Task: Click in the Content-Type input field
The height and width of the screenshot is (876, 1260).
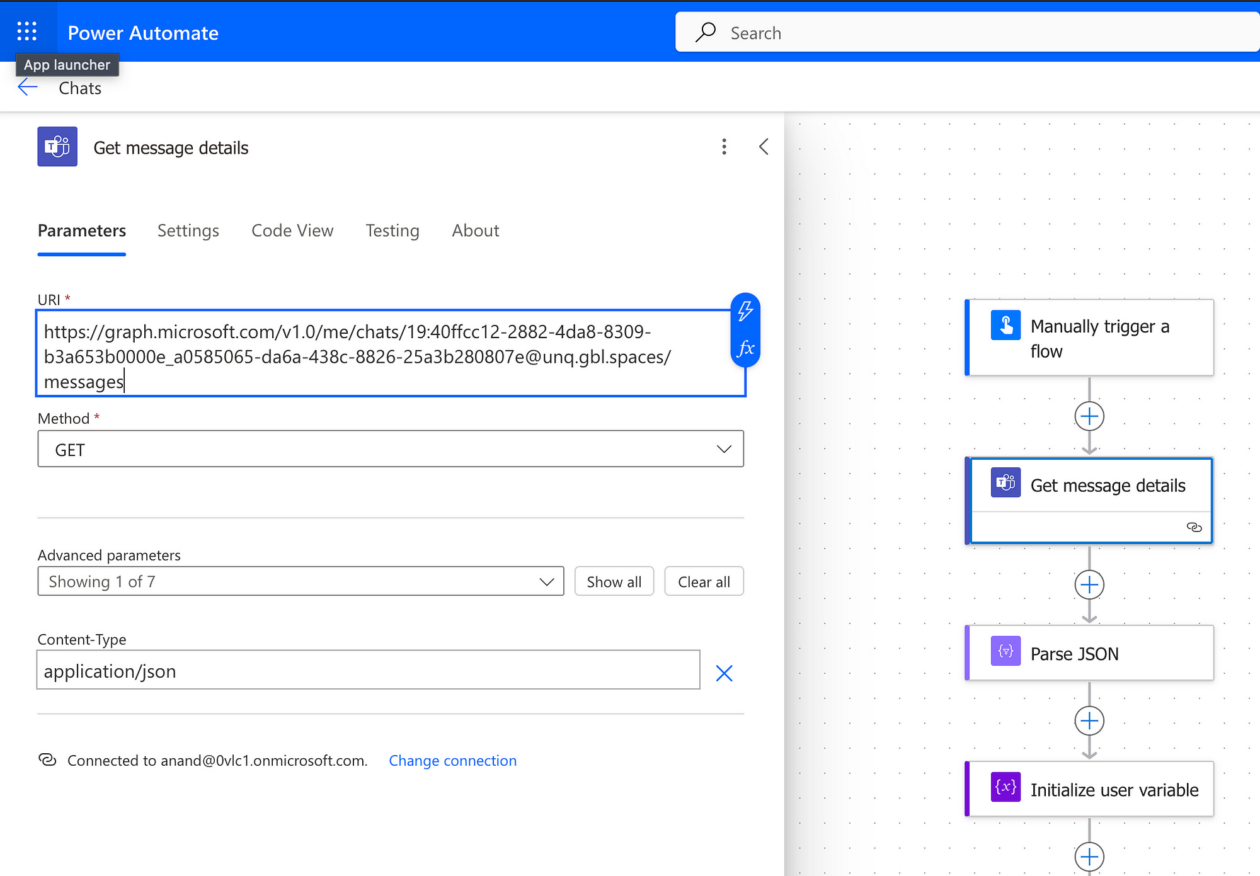Action: pyautogui.click(x=368, y=671)
